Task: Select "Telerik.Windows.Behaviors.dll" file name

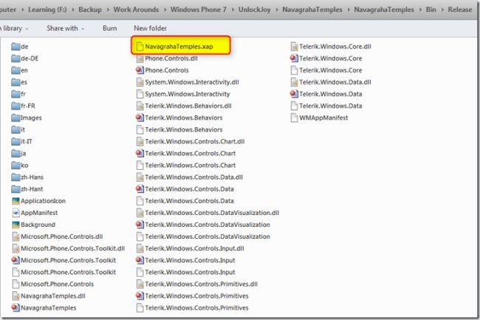Action: pyautogui.click(x=188, y=106)
